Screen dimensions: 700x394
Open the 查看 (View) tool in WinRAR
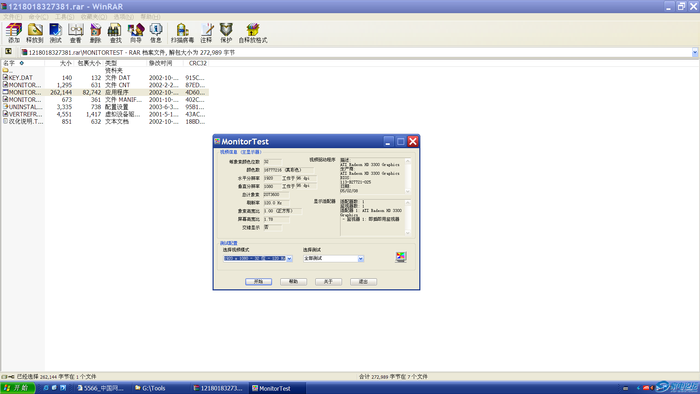pos(75,33)
